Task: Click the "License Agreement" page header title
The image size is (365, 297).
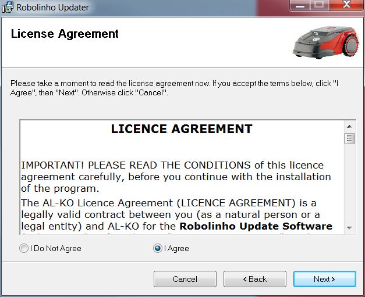Action: [65, 34]
